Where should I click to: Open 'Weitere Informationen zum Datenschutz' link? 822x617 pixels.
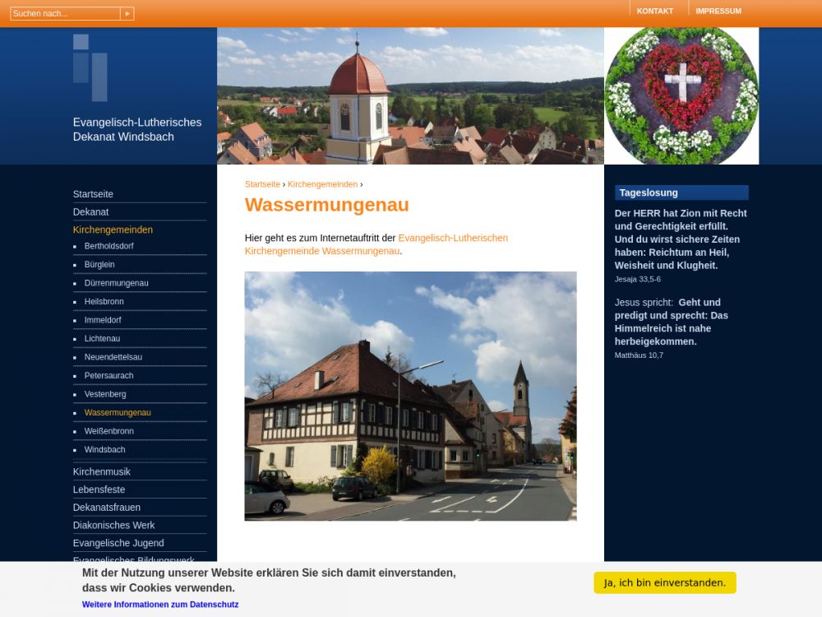160,605
